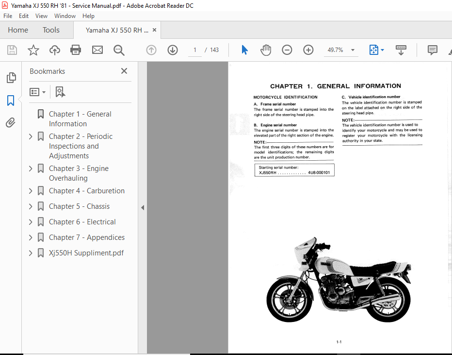Click the 'CHAPTER 1. GENERAL INFORMATION' heading
The height and width of the screenshot is (355, 452).
point(336,86)
